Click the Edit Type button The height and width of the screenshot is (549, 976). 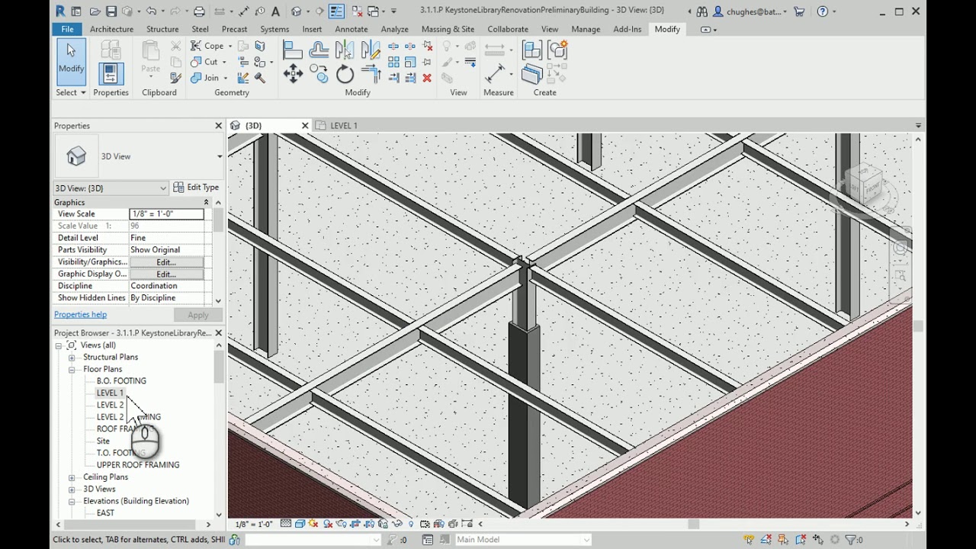point(196,188)
